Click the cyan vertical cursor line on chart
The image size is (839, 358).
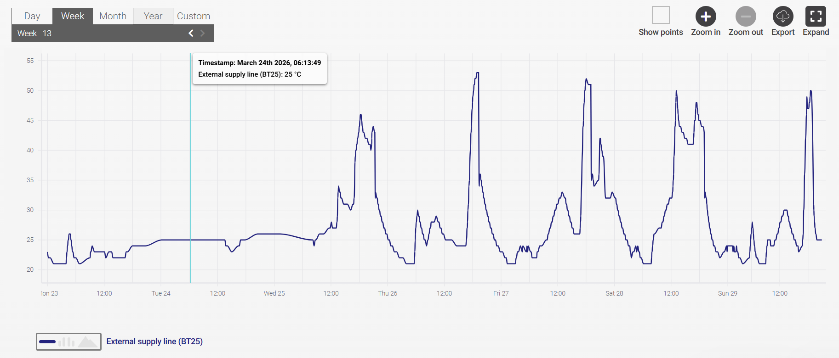pyautogui.click(x=190, y=184)
